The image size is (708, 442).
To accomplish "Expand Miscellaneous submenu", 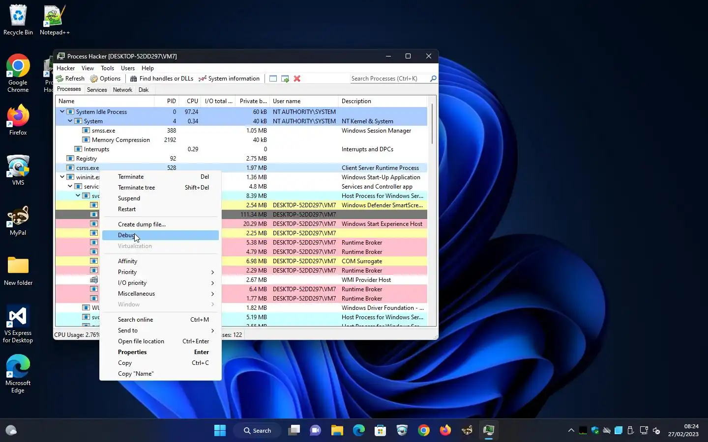I will [160, 294].
